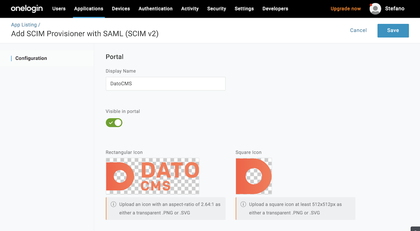Image resolution: width=420 pixels, height=231 pixels.
Task: Open the Settings menu
Action: click(244, 8)
